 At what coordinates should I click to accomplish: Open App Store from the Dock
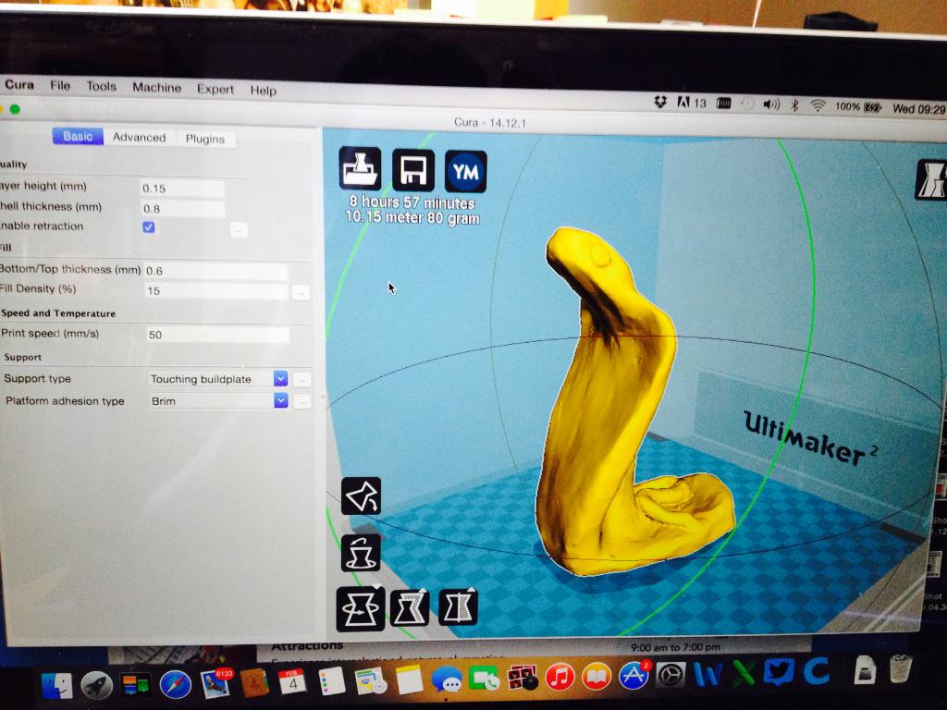click(x=633, y=675)
